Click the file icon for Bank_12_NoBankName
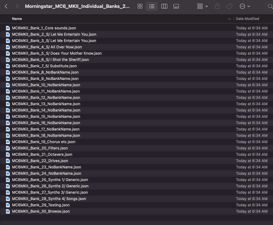This screenshot has width=273, height=225. click(x=8, y=98)
